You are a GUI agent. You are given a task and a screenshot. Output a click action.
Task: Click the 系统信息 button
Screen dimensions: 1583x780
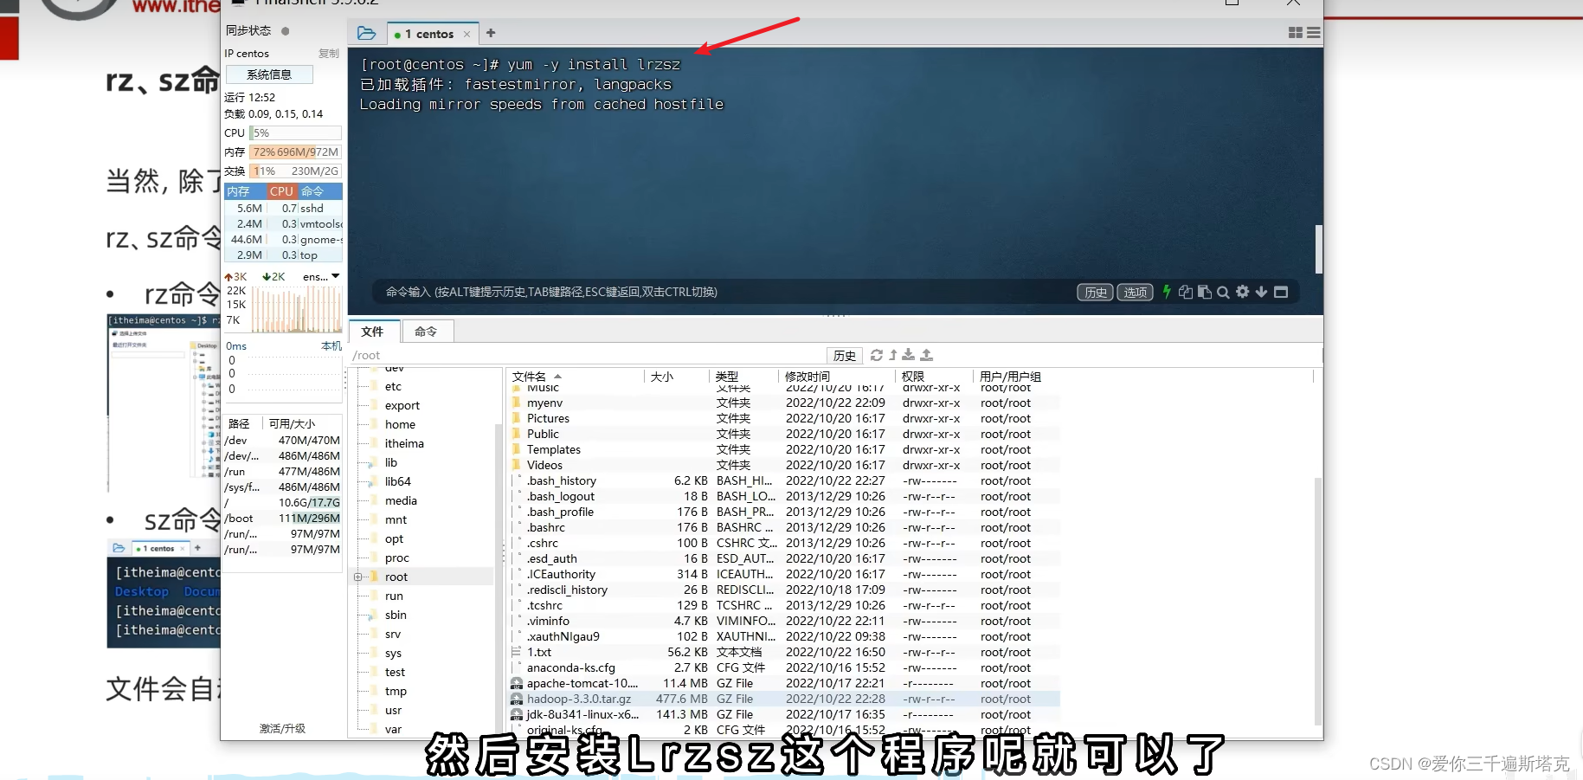pos(268,74)
